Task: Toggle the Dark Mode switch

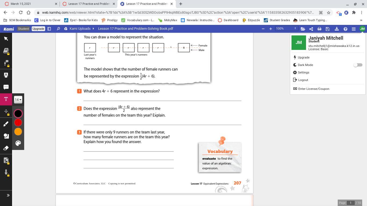Action: [358, 65]
